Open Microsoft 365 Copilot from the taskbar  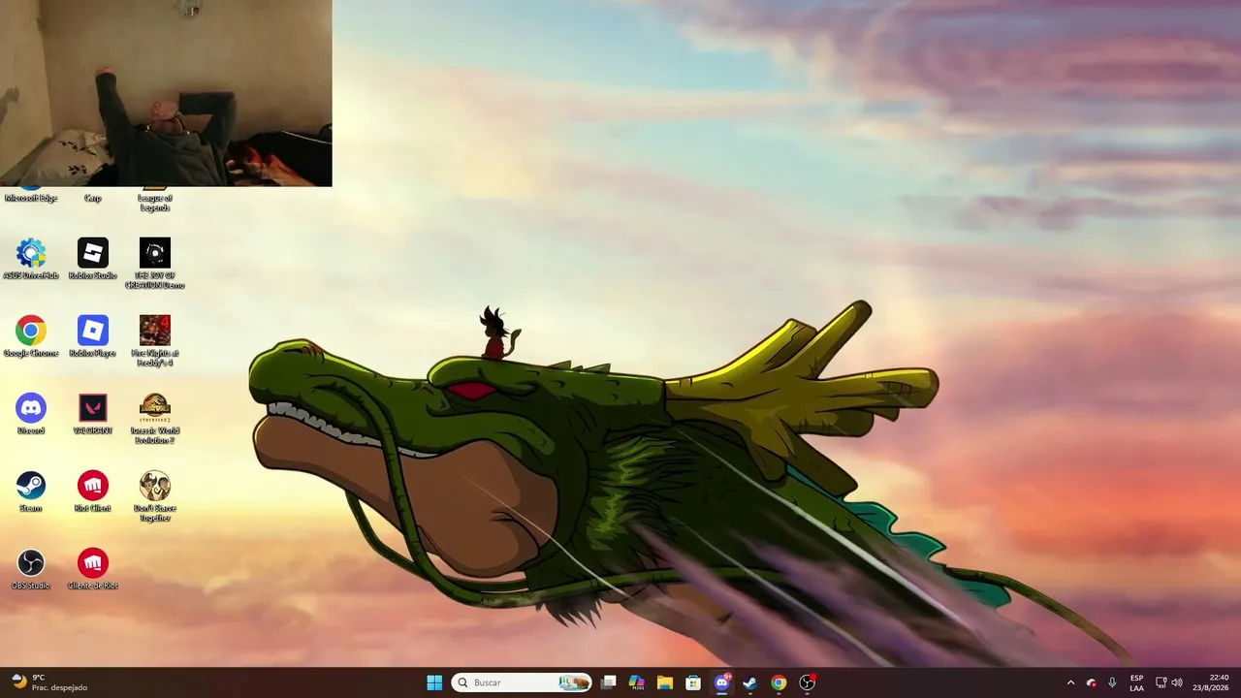pos(637,682)
